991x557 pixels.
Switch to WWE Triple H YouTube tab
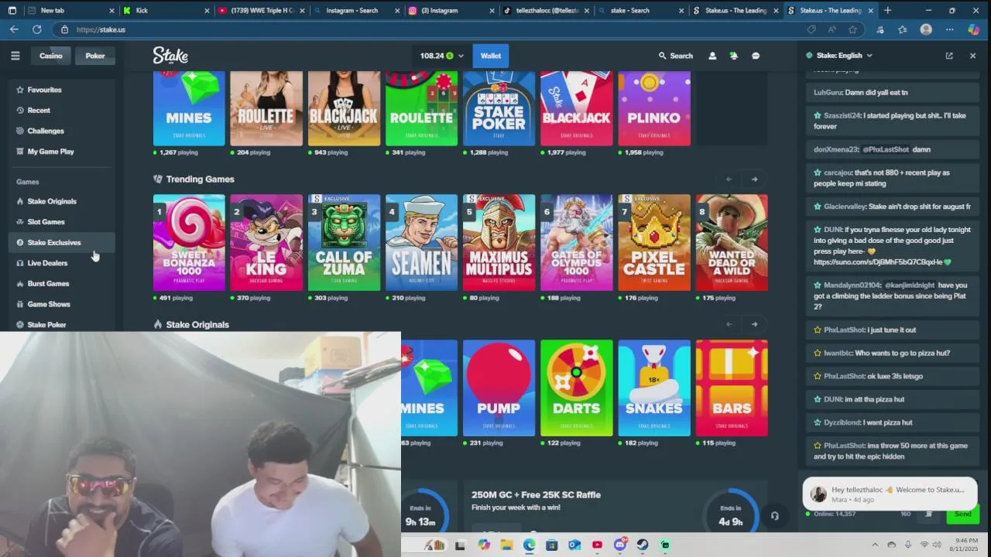[x=260, y=11]
